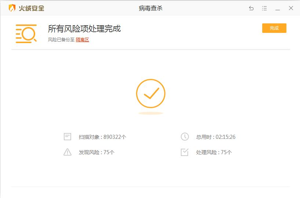Click the checked-box icon beside 处理风险

(x=184, y=152)
